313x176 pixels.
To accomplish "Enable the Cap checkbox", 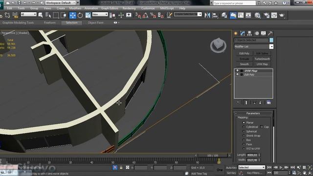I will coord(262,127).
